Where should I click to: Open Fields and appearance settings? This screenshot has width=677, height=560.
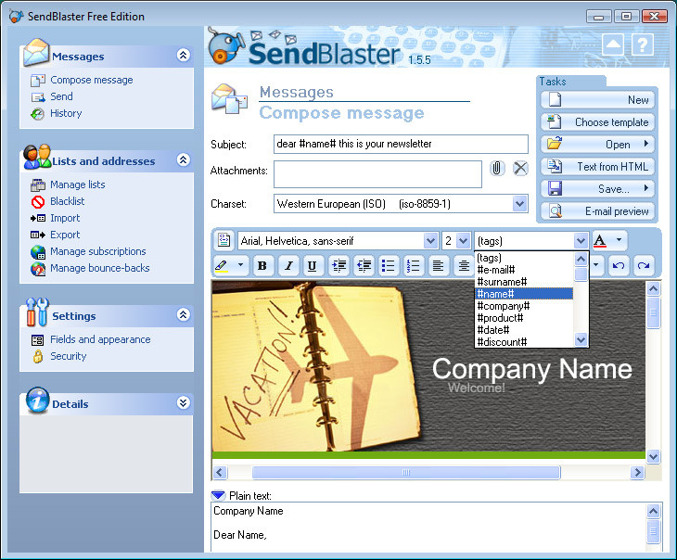100,339
